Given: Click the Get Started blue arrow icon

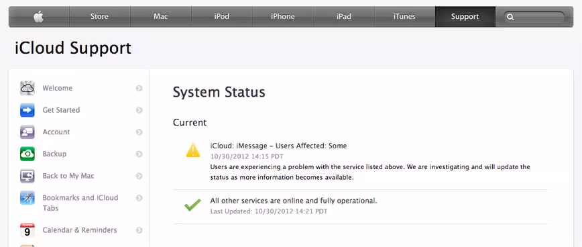Looking at the screenshot, I should [x=27, y=110].
